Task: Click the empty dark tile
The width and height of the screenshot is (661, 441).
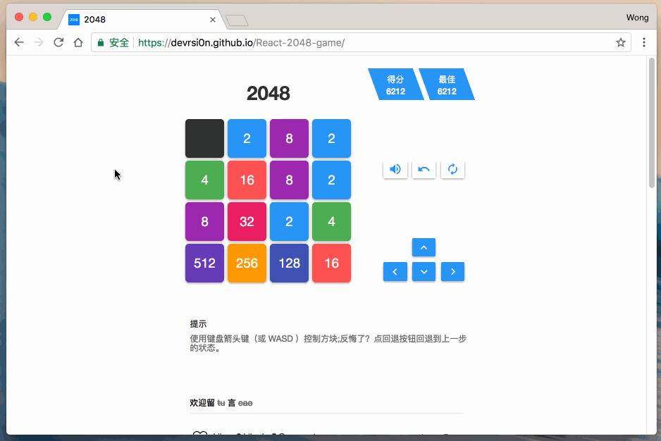Action: click(x=204, y=138)
